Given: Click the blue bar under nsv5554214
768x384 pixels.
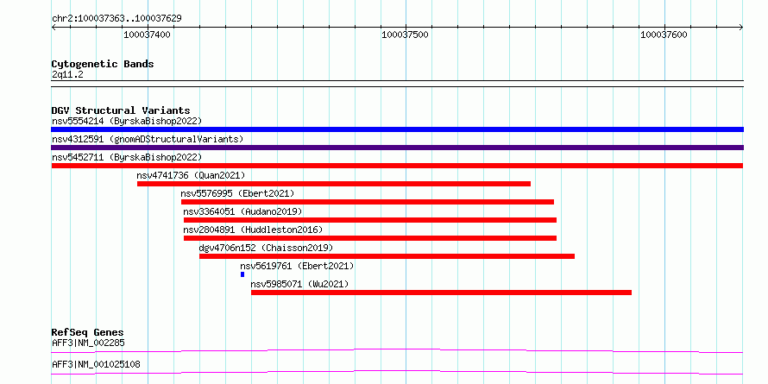Looking at the screenshot, I should [397, 129].
